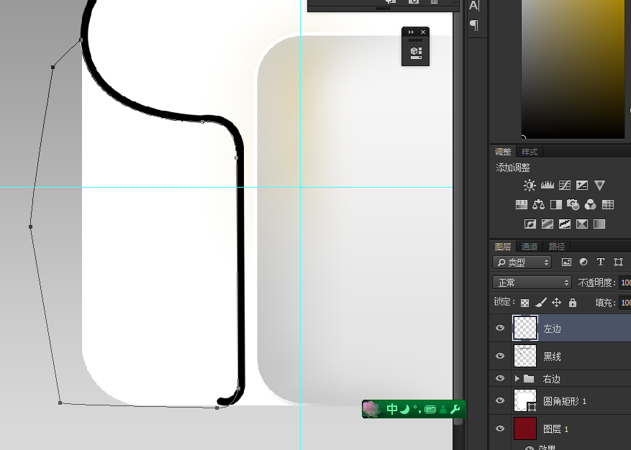
Task: Toggle the IME punctuation mode icon
Action: (x=417, y=409)
